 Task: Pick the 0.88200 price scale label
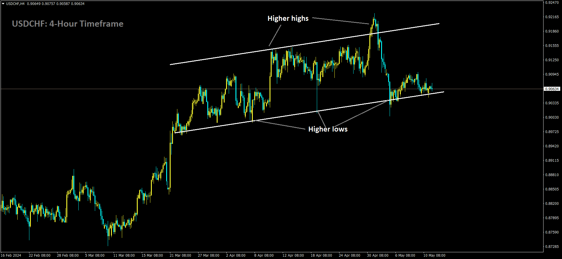(552, 204)
